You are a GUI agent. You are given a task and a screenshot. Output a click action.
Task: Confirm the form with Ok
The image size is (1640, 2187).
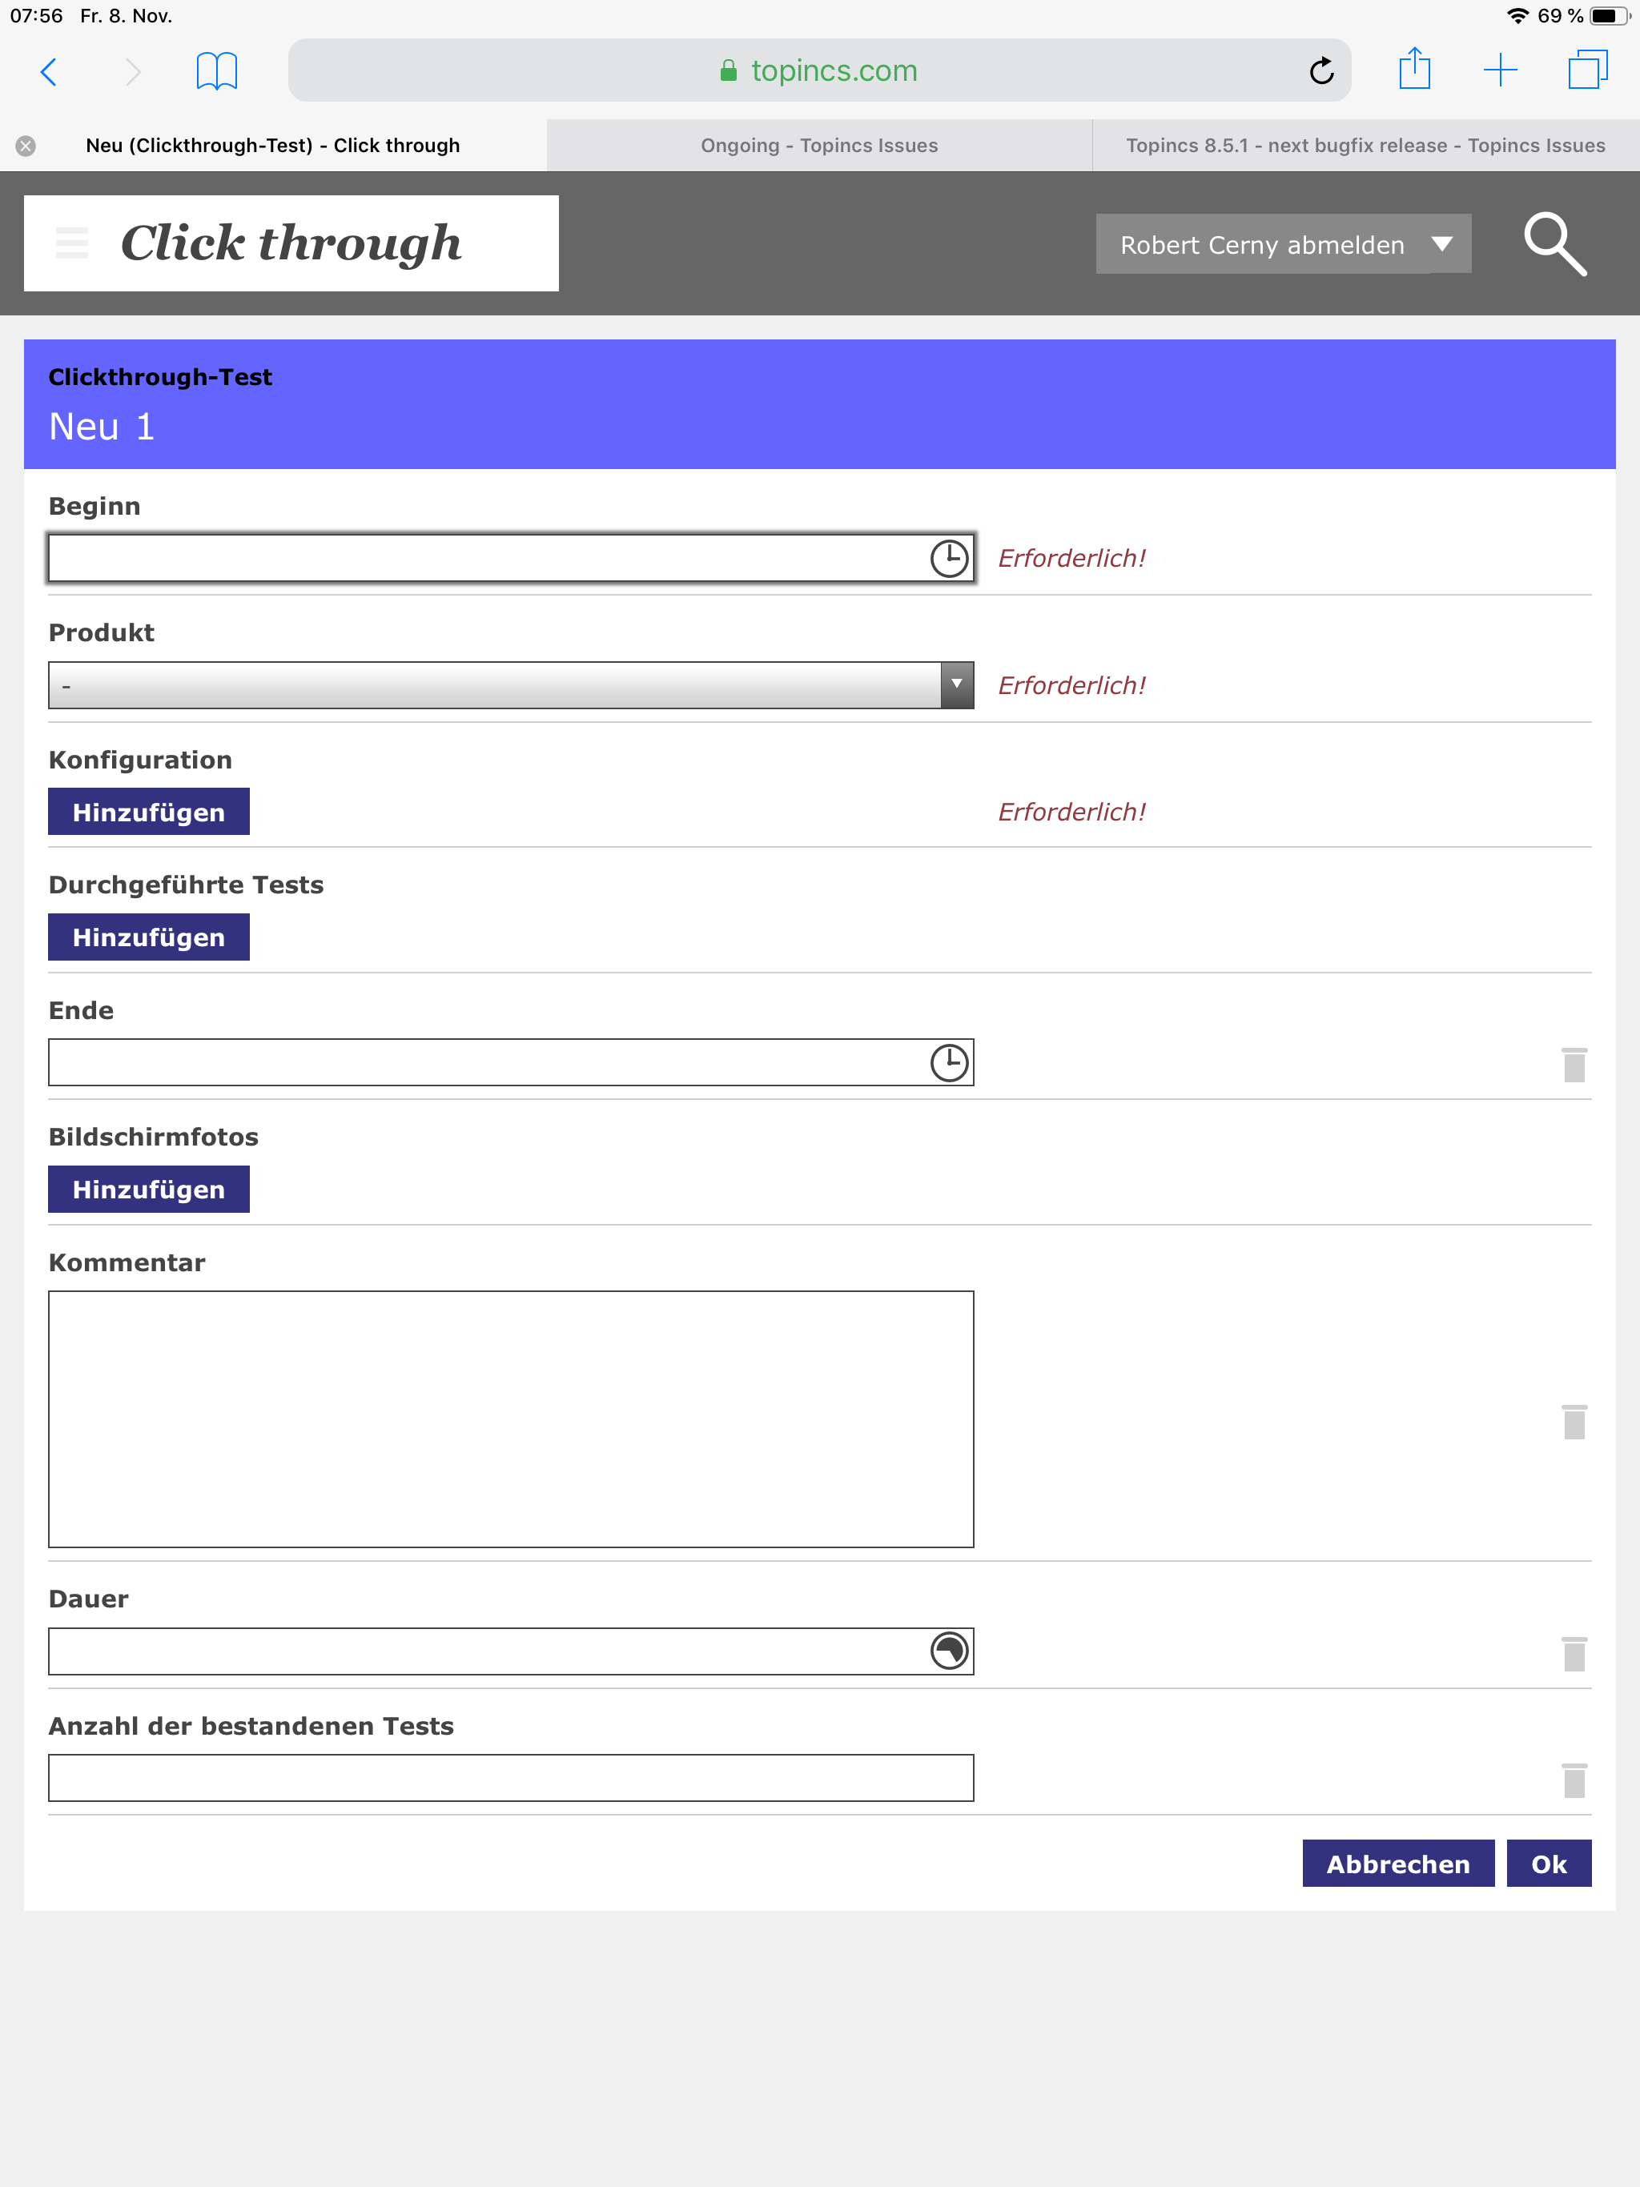point(1548,1864)
